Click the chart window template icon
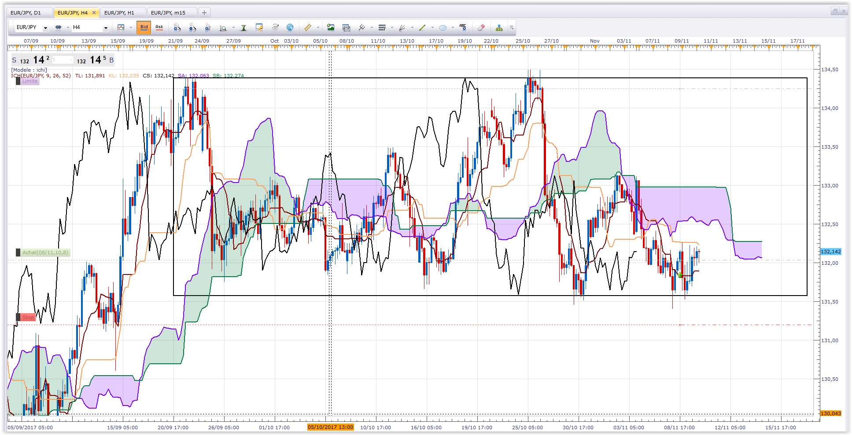This screenshot has width=852, height=435. click(x=346, y=27)
